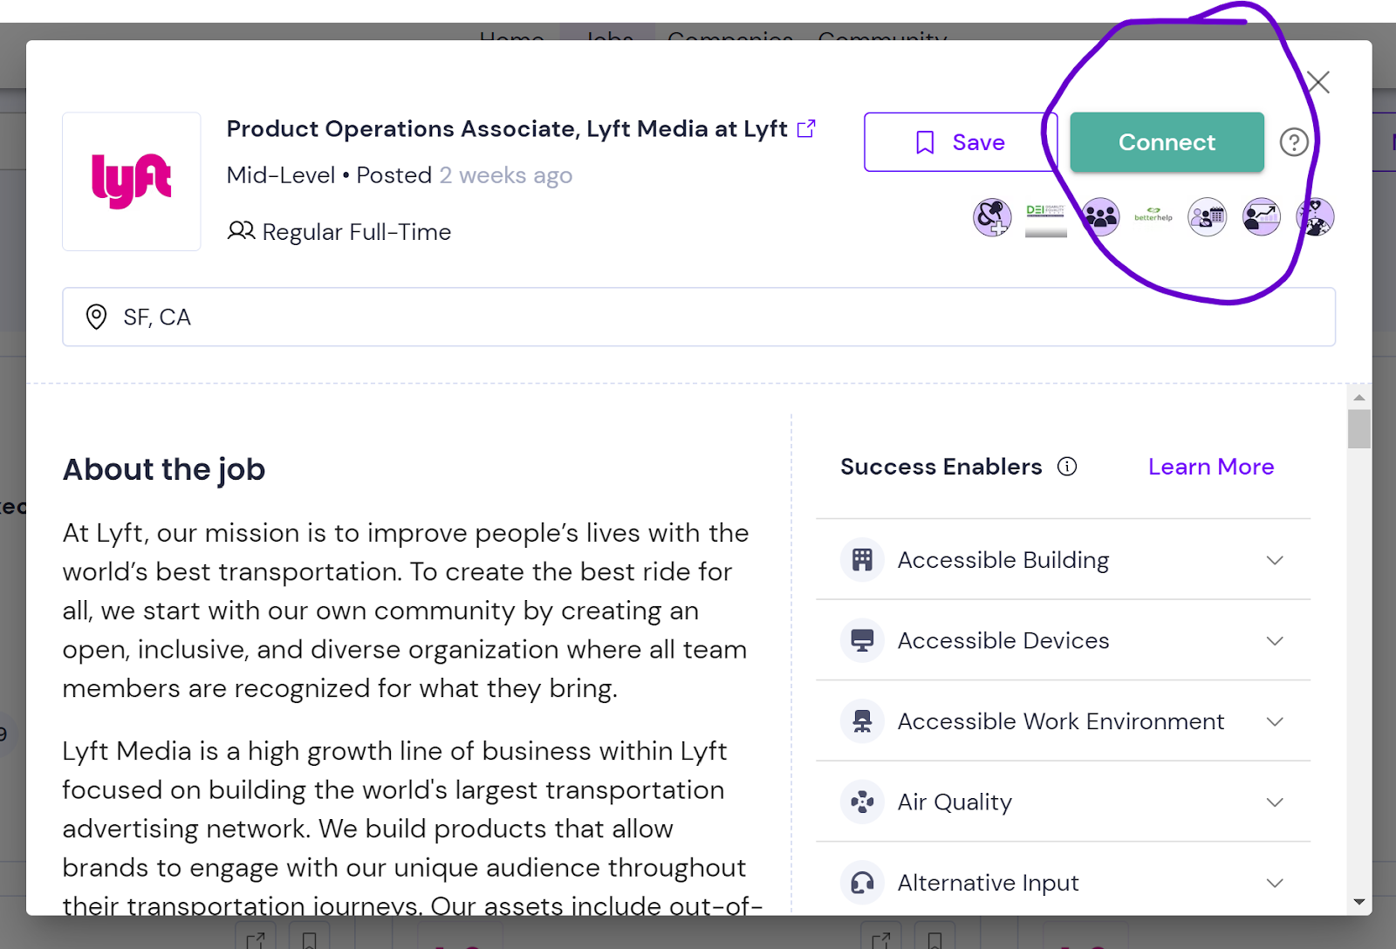
Task: Click the bookmark icon in Save button
Action: pyautogui.click(x=925, y=142)
